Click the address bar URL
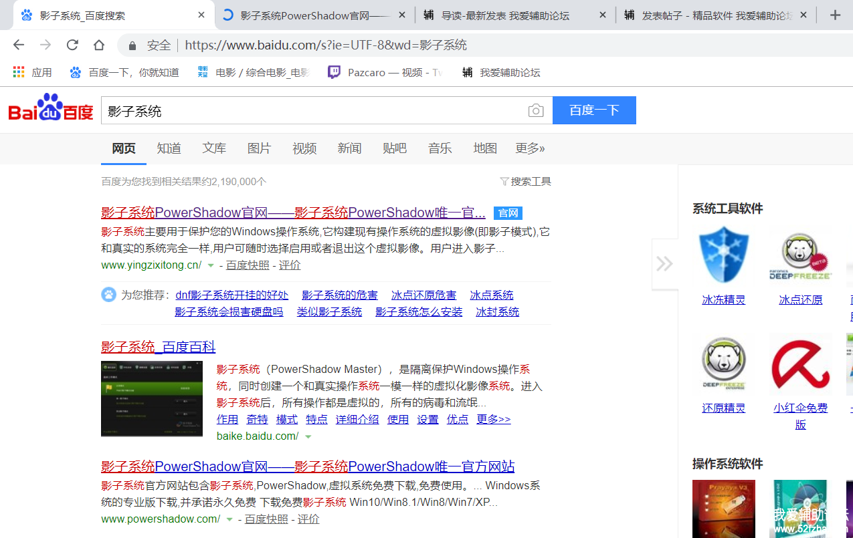Viewport: 853px width, 538px height. 326,45
